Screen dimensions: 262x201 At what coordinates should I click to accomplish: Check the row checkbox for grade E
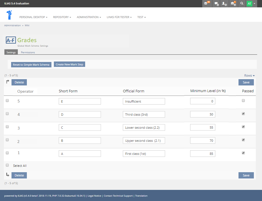pos(7,100)
